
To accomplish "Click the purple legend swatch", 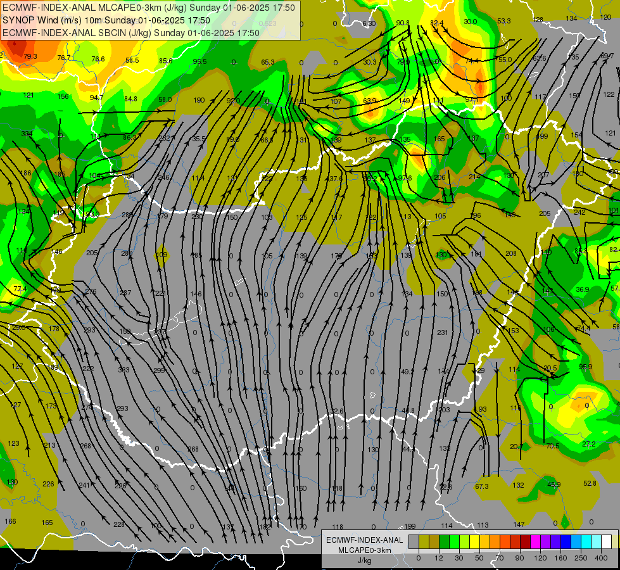I will (546, 541).
